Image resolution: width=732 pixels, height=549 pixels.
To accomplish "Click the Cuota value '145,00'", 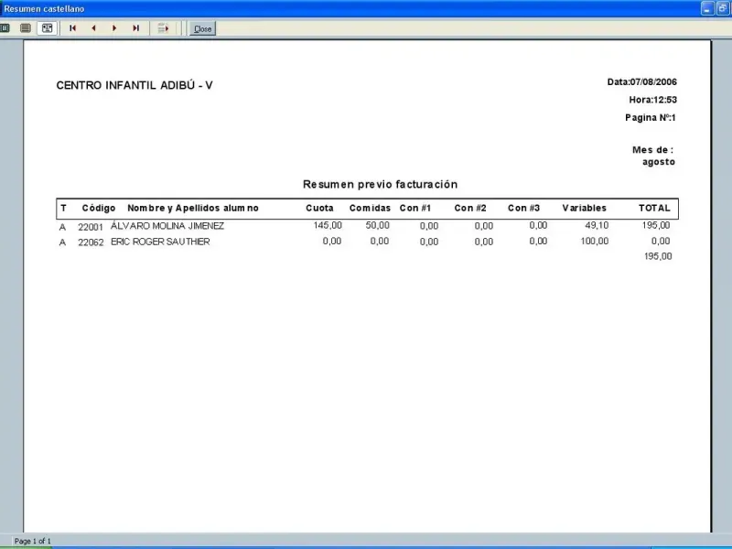I will (x=328, y=225).
